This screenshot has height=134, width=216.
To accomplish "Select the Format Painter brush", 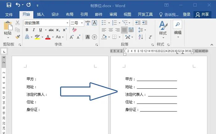I will pos(18,37).
